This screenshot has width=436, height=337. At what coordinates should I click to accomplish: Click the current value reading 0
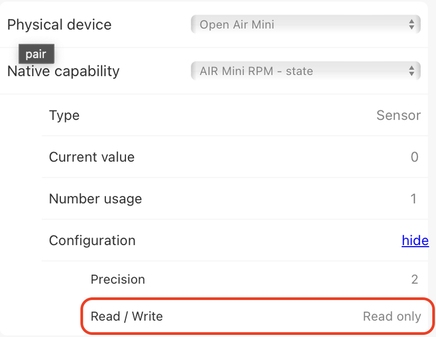tap(414, 157)
